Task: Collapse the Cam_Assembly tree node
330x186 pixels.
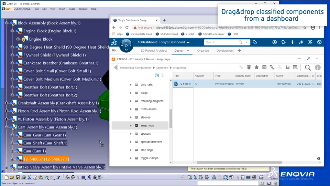Action: (7, 127)
